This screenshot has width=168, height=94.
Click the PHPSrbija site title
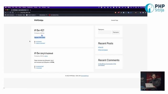pos(39,20)
